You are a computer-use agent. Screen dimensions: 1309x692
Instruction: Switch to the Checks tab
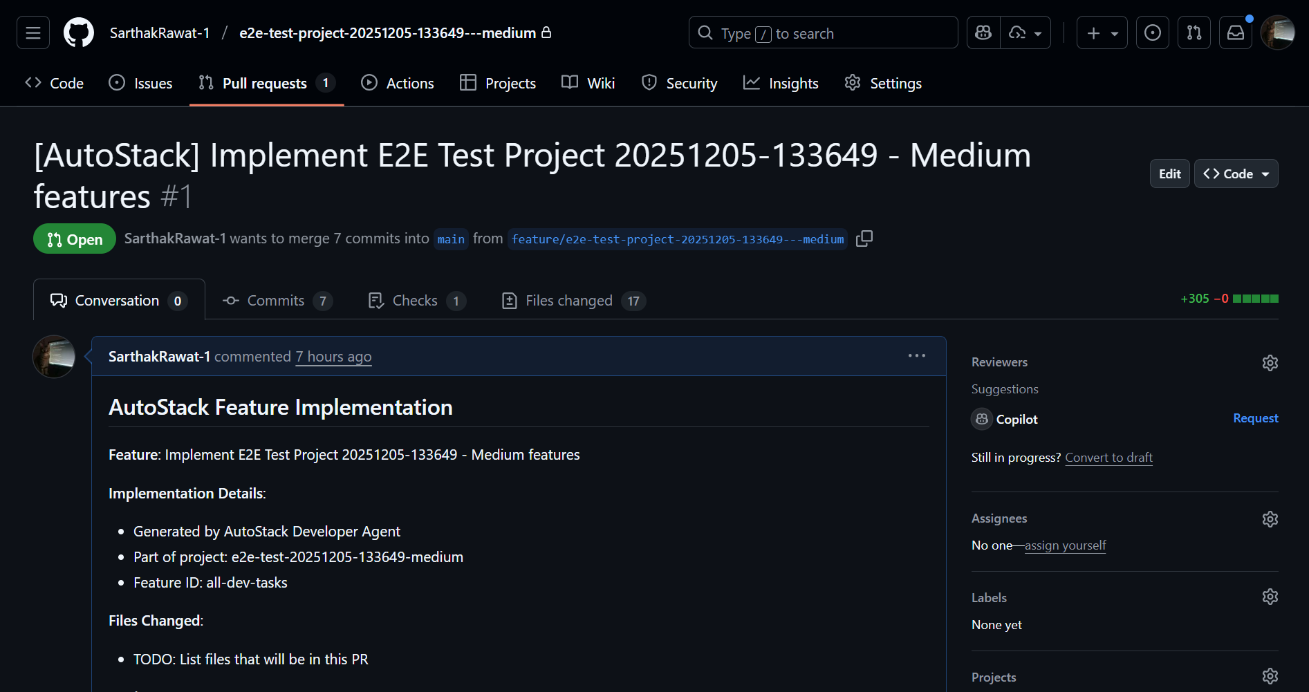point(417,300)
